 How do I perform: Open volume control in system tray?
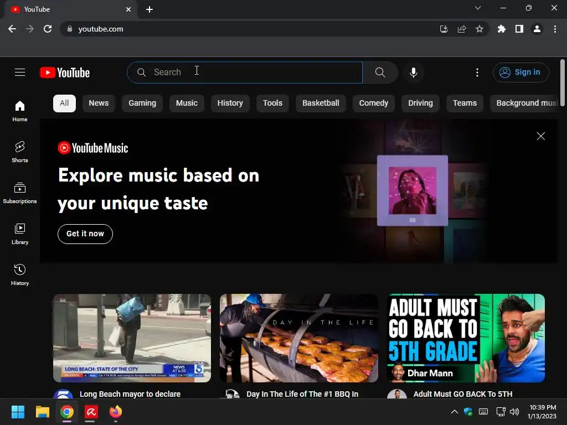tap(514, 412)
